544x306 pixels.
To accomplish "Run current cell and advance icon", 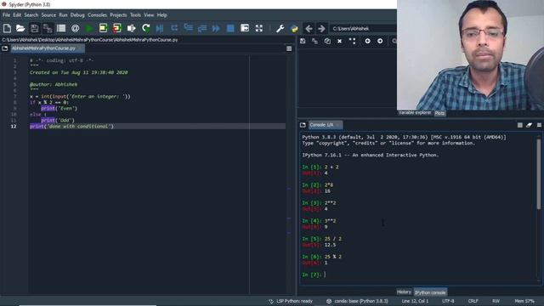I will pos(117,28).
